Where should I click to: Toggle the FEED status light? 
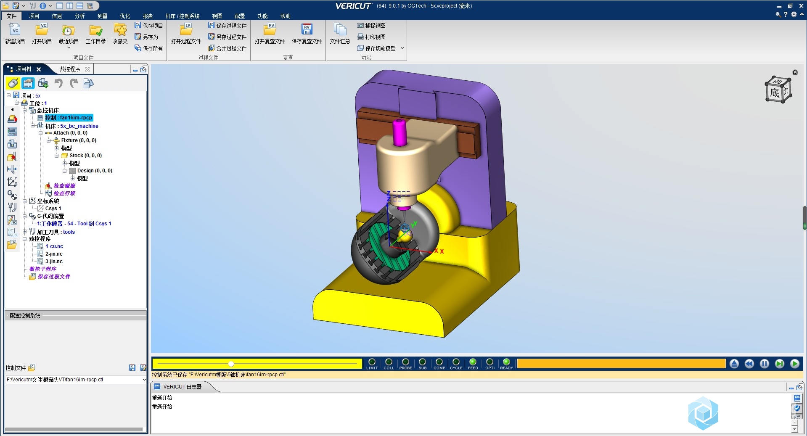[x=473, y=364]
